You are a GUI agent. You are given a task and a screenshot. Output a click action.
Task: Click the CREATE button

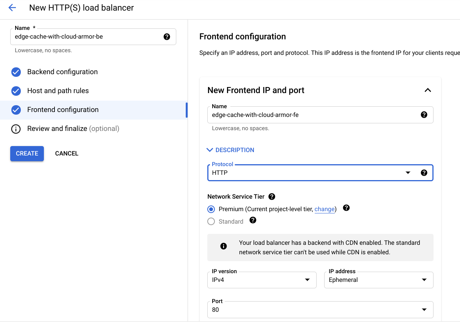pos(27,154)
